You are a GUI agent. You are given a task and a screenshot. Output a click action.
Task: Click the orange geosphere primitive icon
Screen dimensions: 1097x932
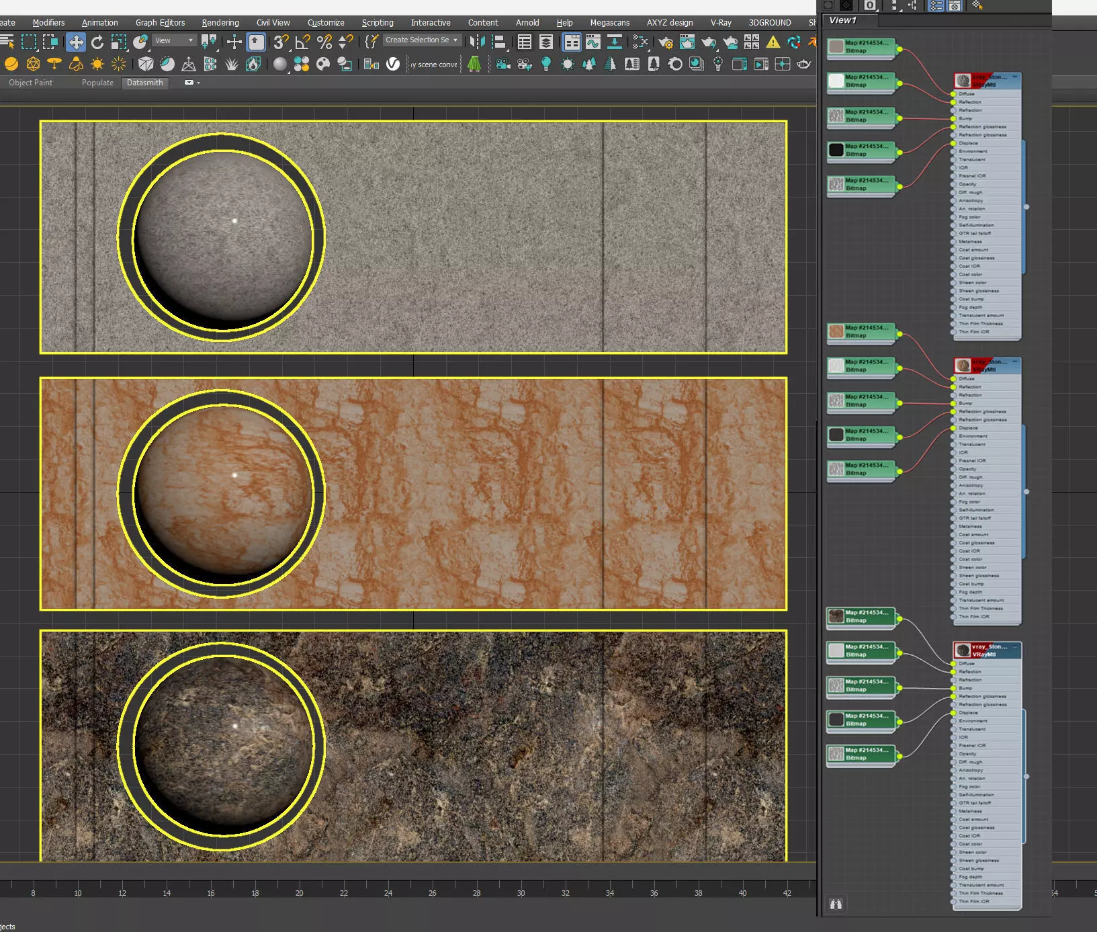[33, 64]
